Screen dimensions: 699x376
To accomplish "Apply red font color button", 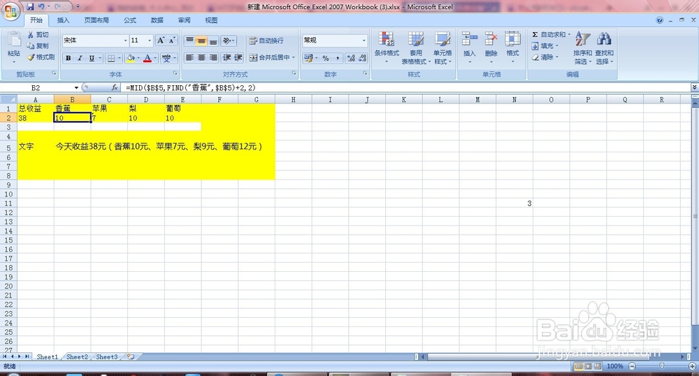I will (x=147, y=58).
